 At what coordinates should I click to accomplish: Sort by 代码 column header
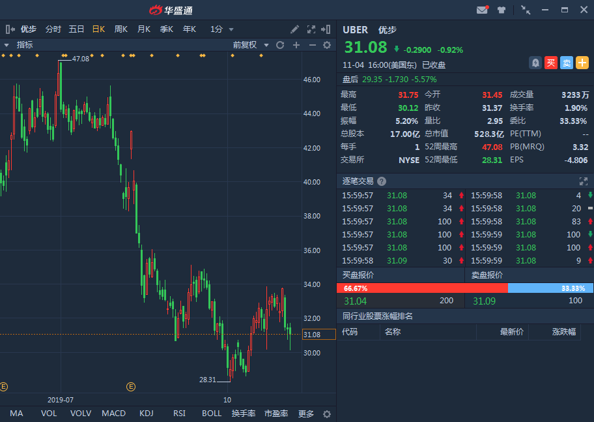pos(349,332)
